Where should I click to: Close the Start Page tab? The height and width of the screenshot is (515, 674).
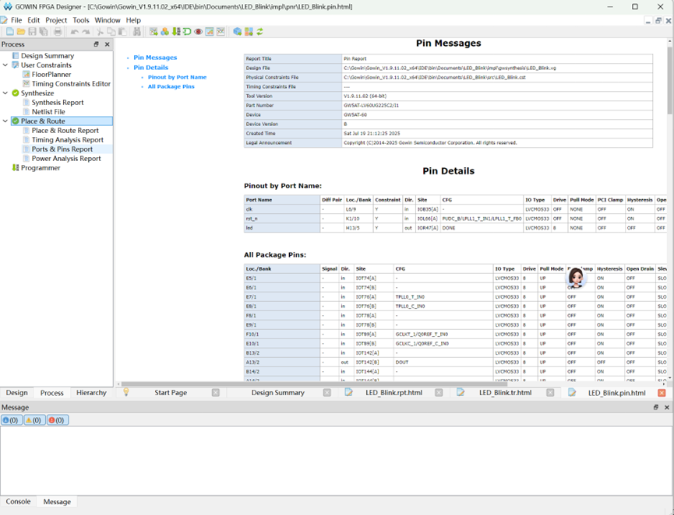tap(216, 393)
